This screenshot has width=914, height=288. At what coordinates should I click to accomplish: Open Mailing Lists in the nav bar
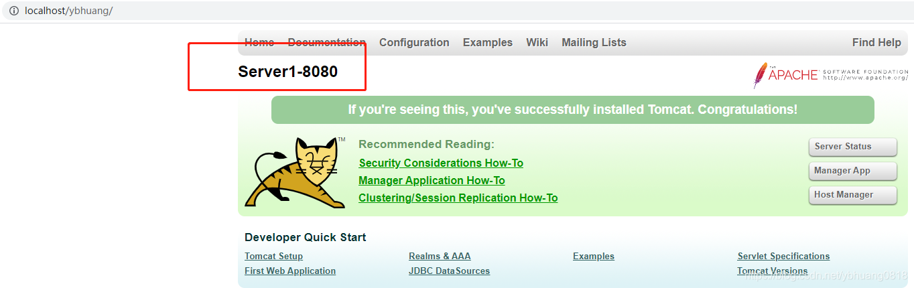click(x=594, y=42)
